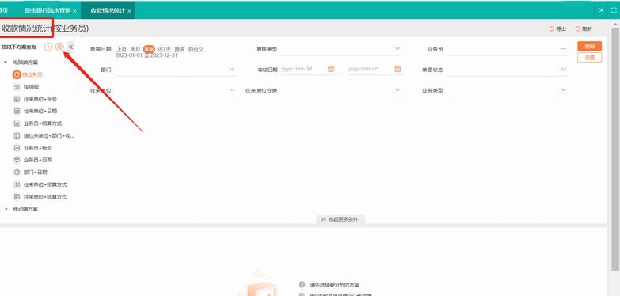Click the 刷新 refresh button
The height and width of the screenshot is (296, 620).
coord(584,28)
